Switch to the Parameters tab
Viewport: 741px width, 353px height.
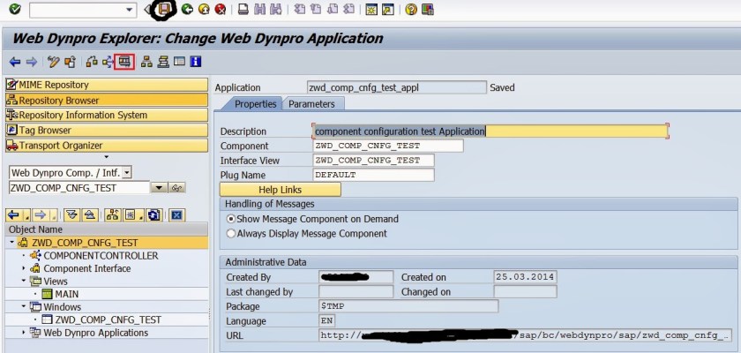coord(311,104)
